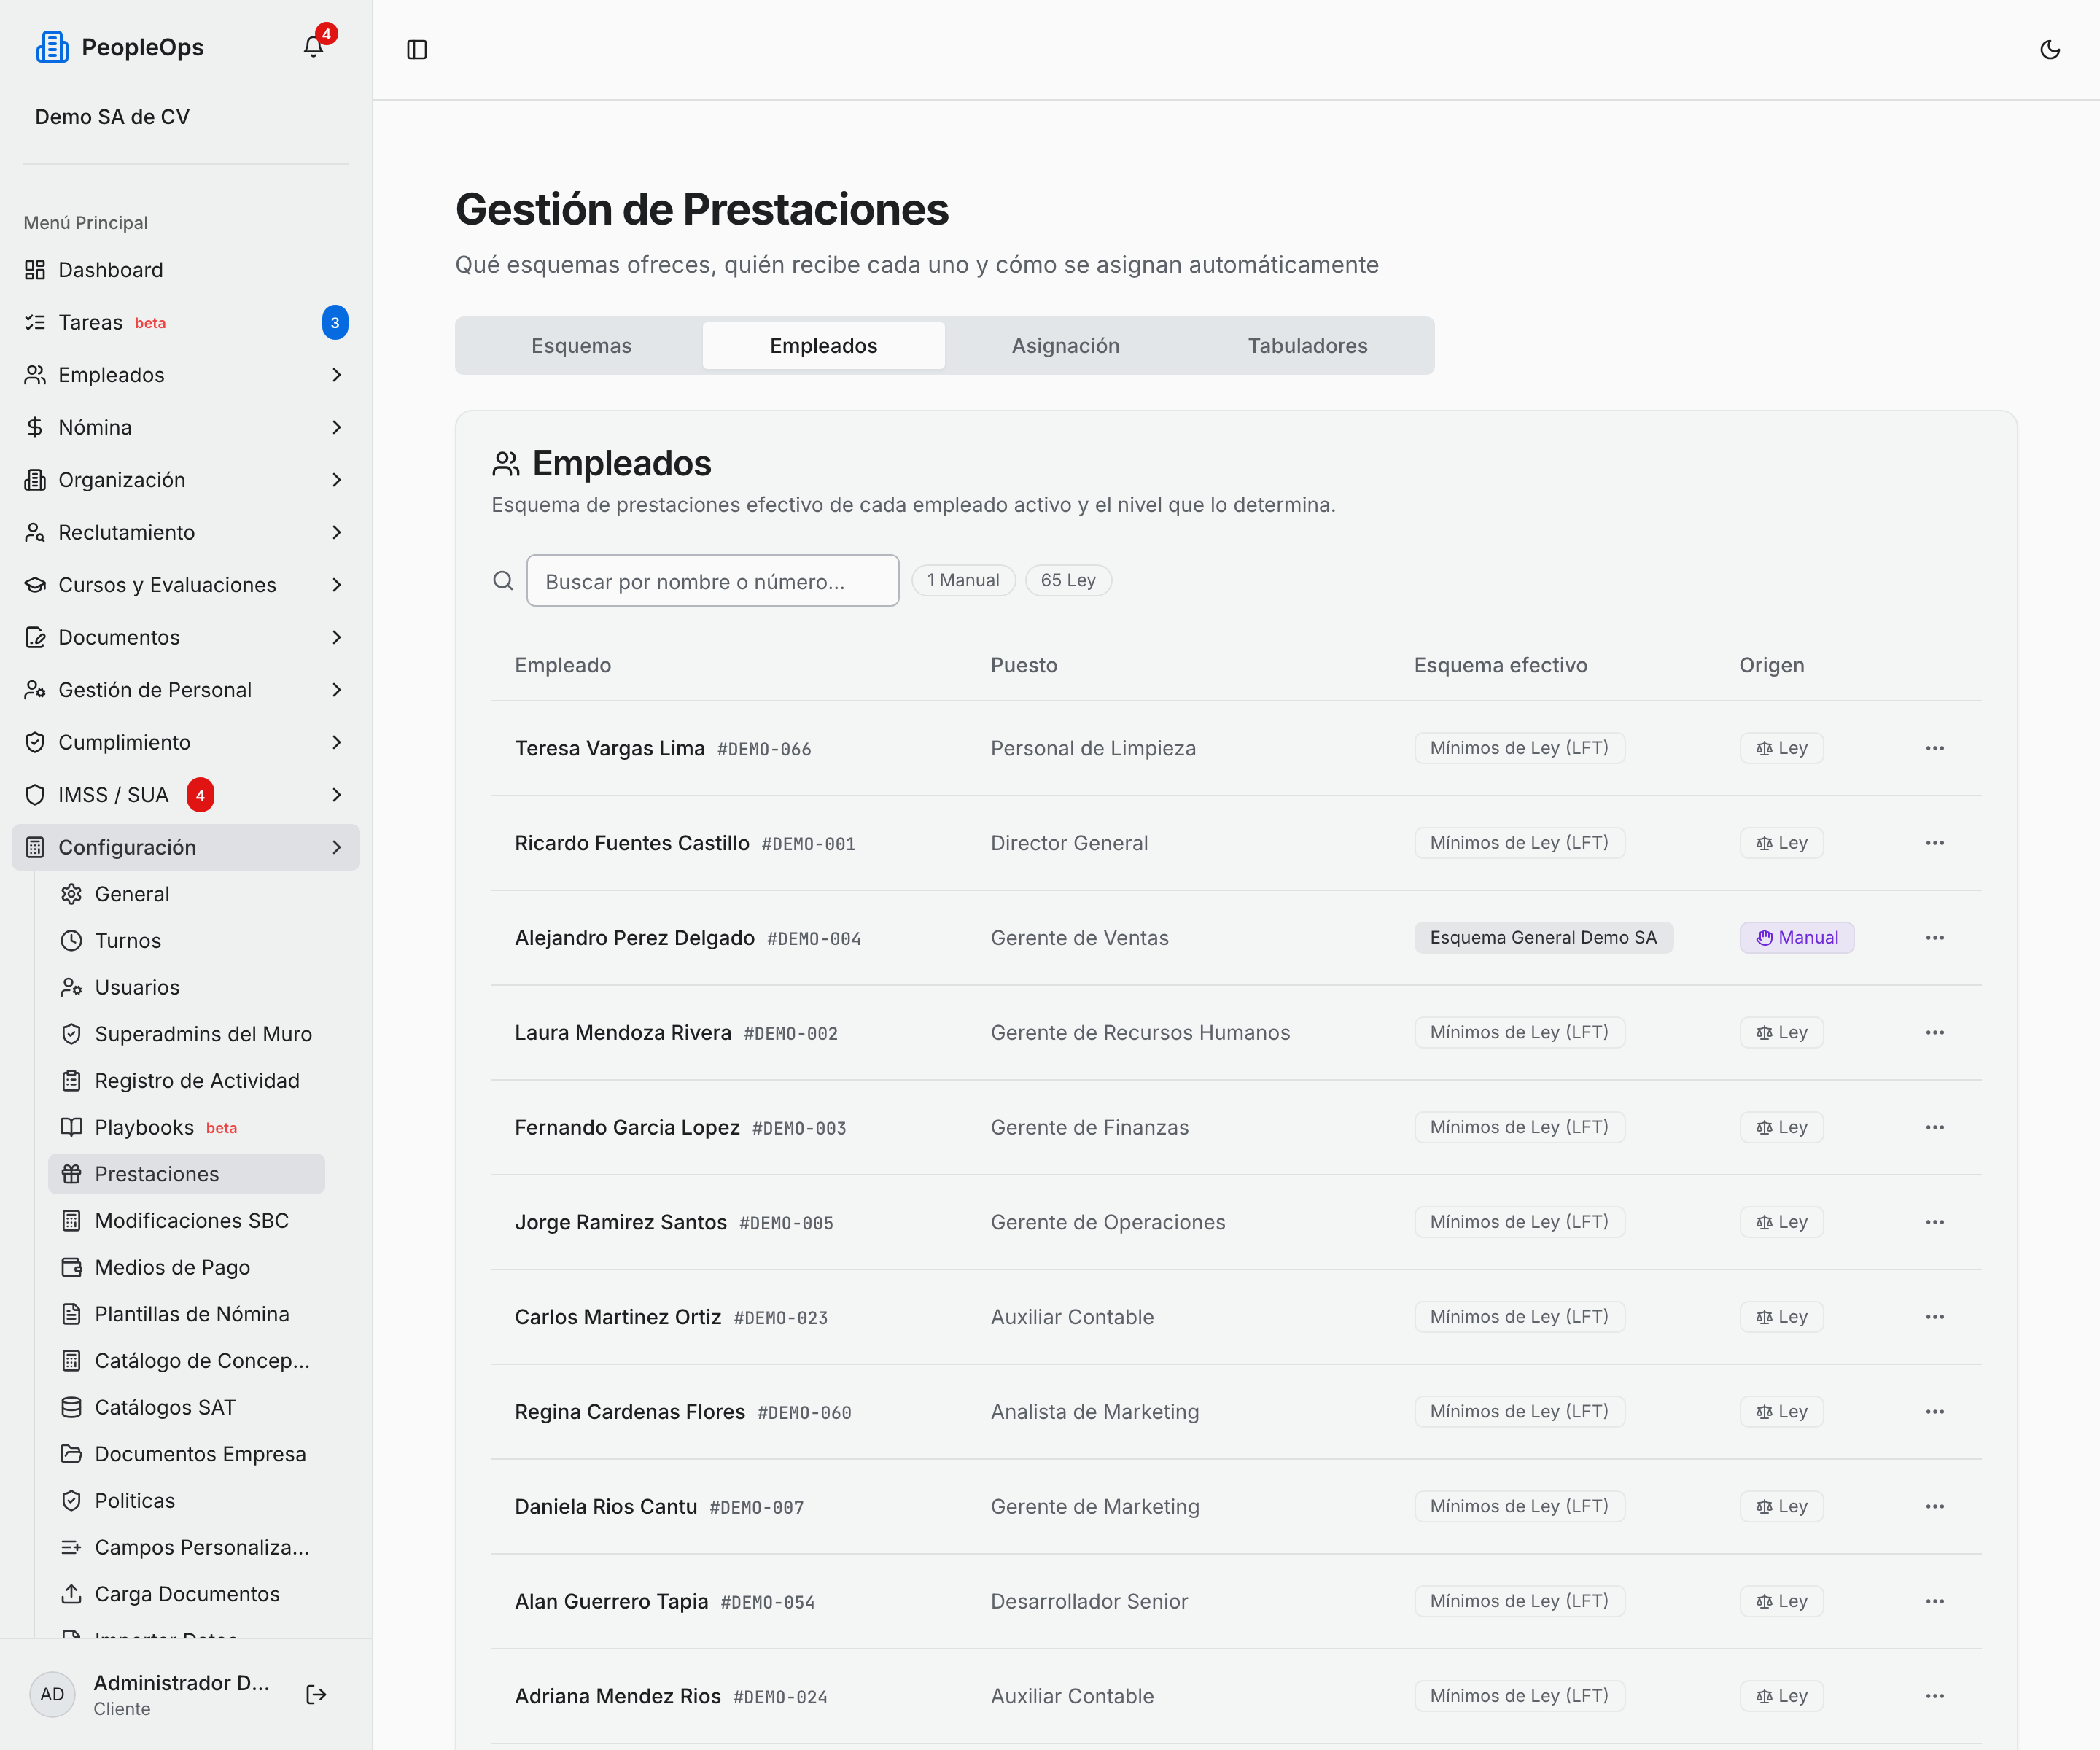Open the notifications bell
Screen dimensions: 2100x1750
[x=313, y=47]
